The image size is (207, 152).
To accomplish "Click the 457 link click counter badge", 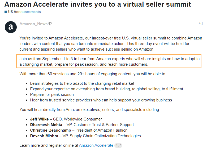I will tap(118, 145).
